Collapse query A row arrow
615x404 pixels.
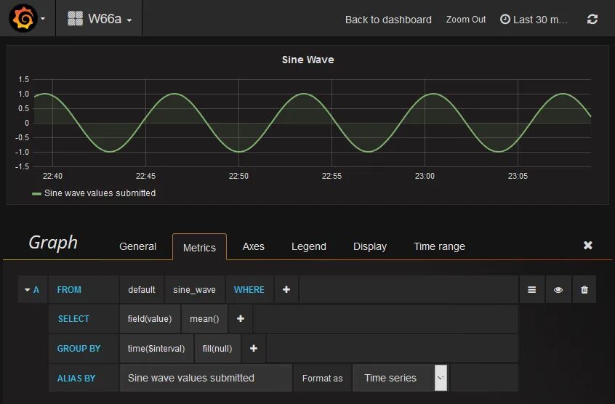pos(27,290)
